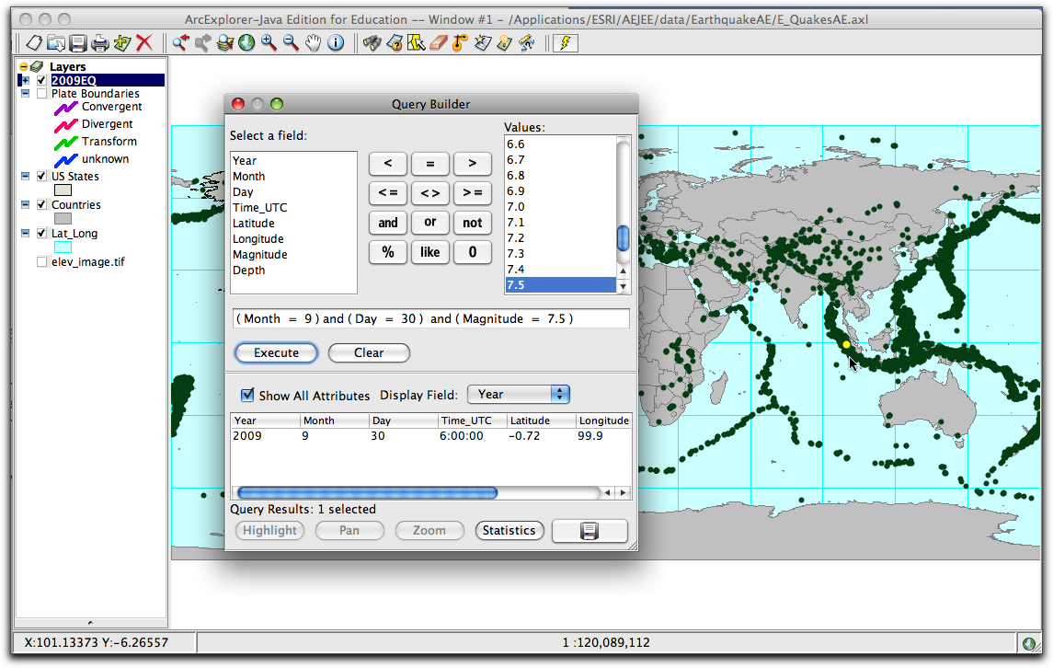Viewport: 1053px width, 668px height.
Task: Expand the 2009EQ layer legend
Action: click(24, 81)
